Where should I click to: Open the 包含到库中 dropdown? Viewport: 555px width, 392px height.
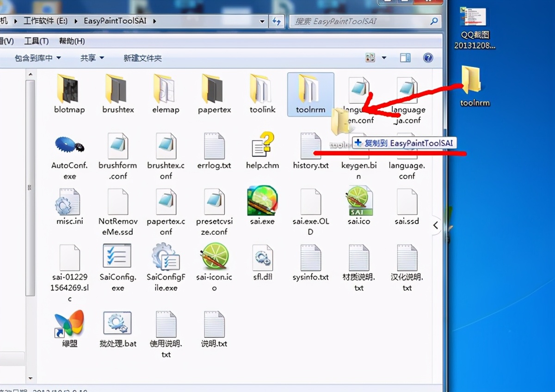[x=38, y=58]
